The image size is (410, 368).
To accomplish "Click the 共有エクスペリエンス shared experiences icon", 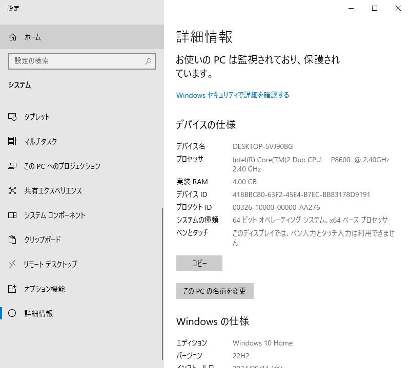I will coord(12,190).
